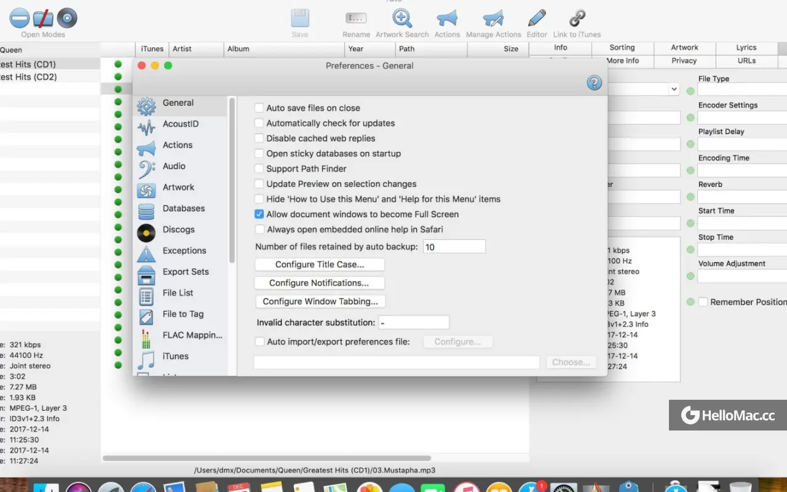The width and height of the screenshot is (787, 492).
Task: Check Always open embedded online help in Safari
Action: click(259, 229)
